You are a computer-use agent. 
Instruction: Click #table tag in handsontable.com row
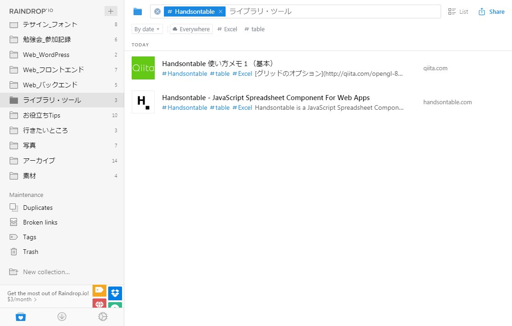click(220, 107)
